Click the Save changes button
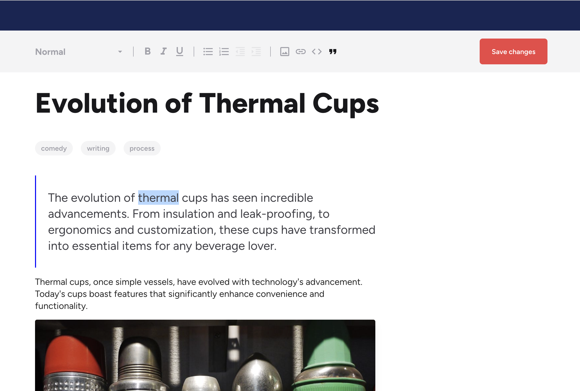This screenshot has height=391, width=580. (x=513, y=52)
